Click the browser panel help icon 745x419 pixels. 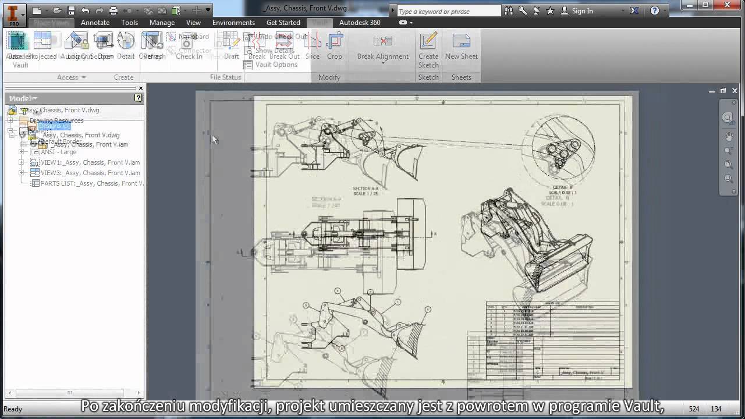tap(138, 98)
